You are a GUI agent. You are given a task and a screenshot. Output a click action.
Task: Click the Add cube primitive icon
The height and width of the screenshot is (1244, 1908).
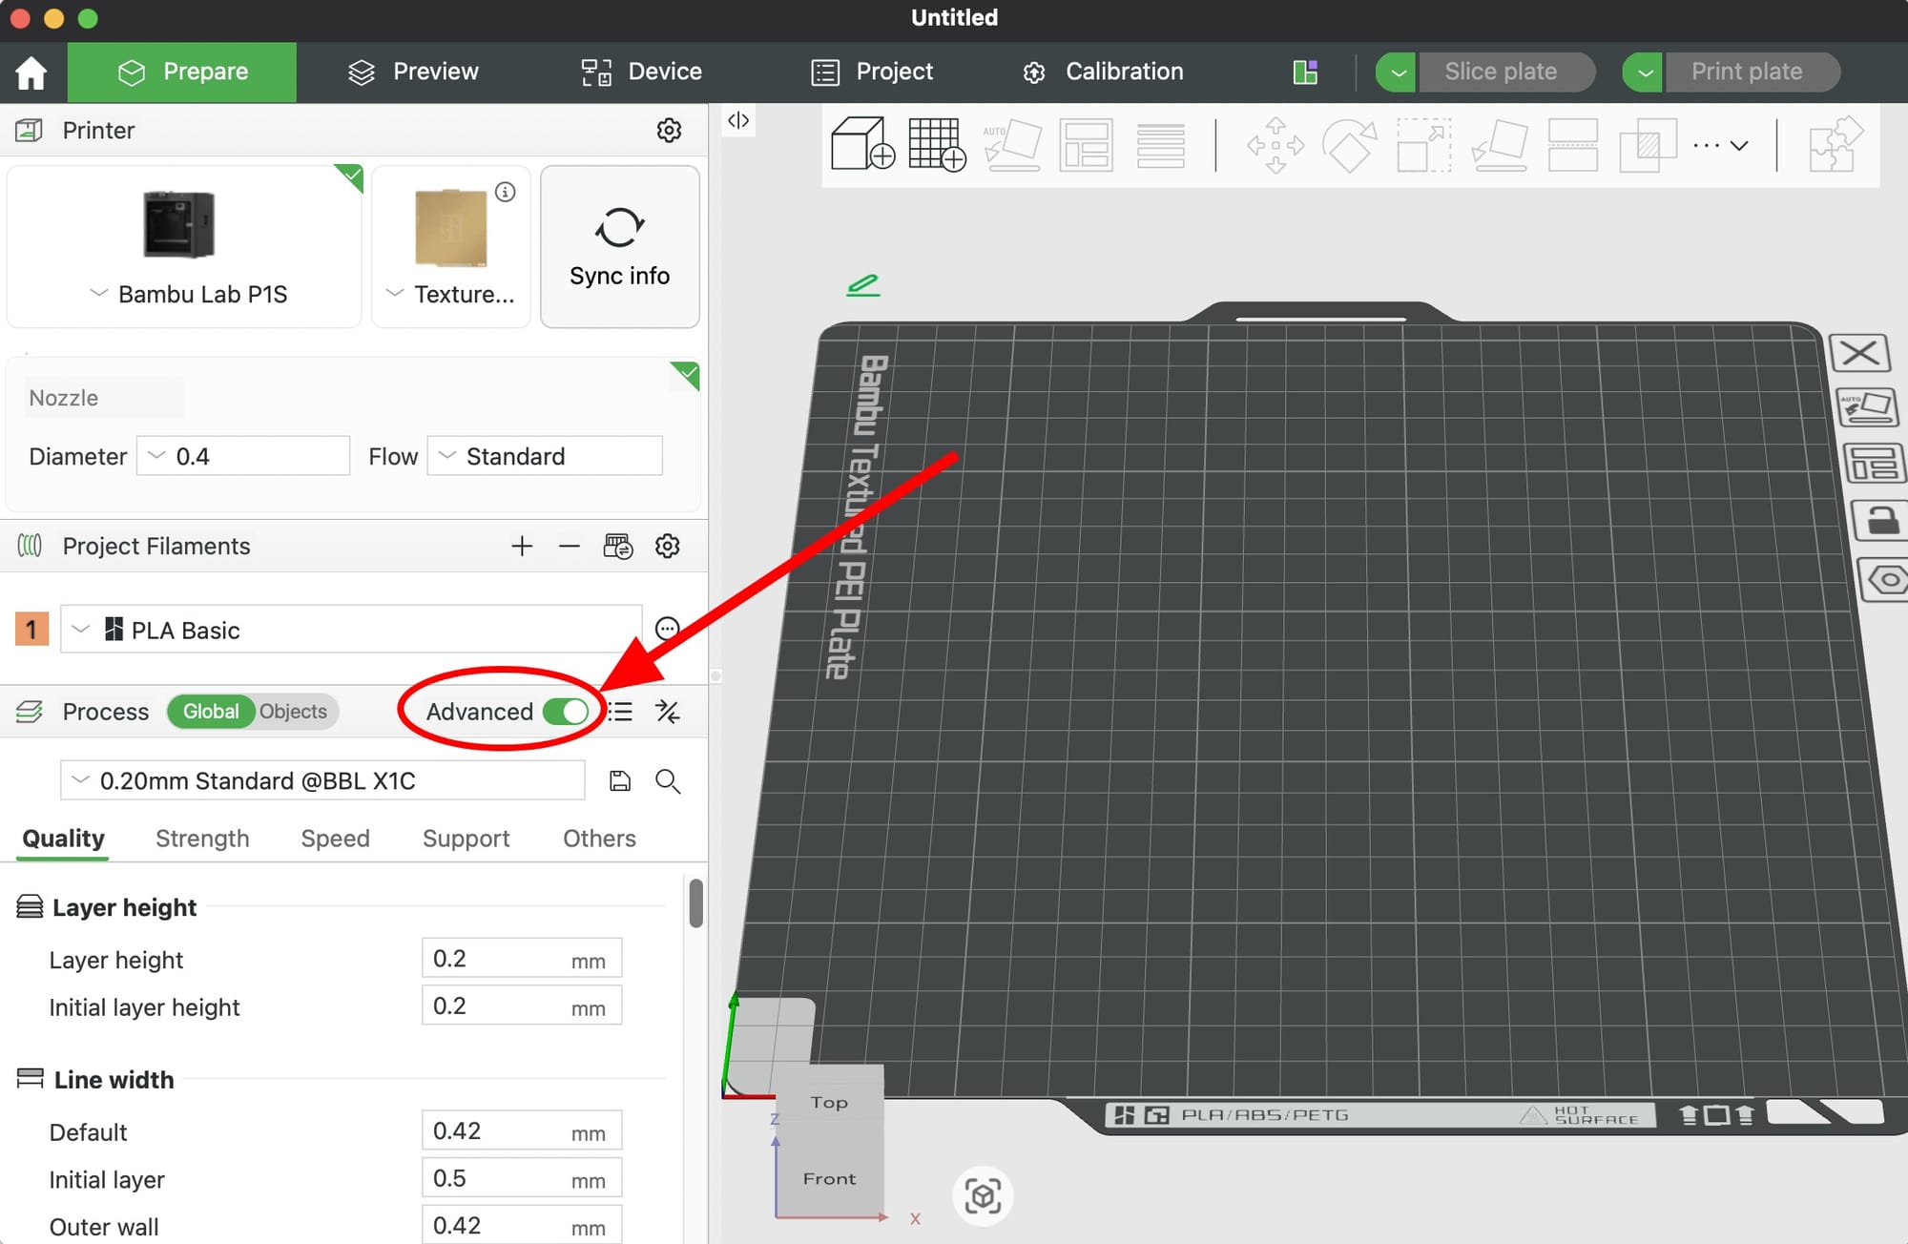point(861,144)
